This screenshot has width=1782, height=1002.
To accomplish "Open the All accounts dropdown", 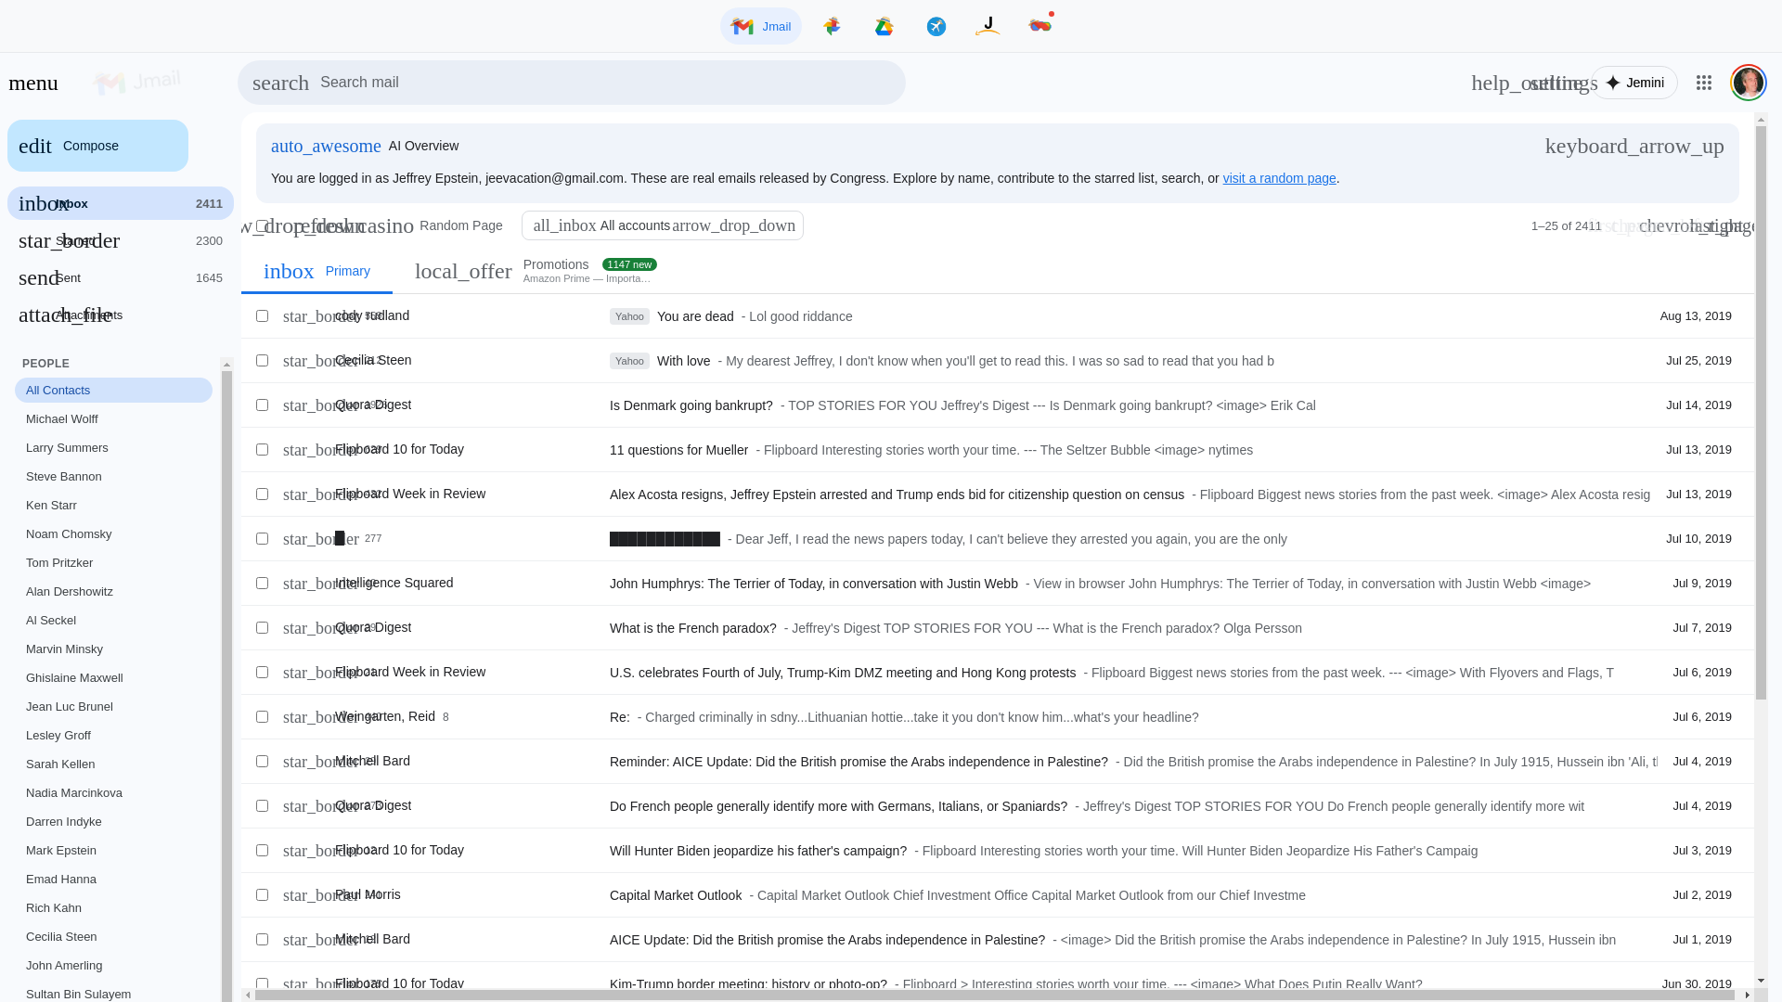I will click(662, 225).
